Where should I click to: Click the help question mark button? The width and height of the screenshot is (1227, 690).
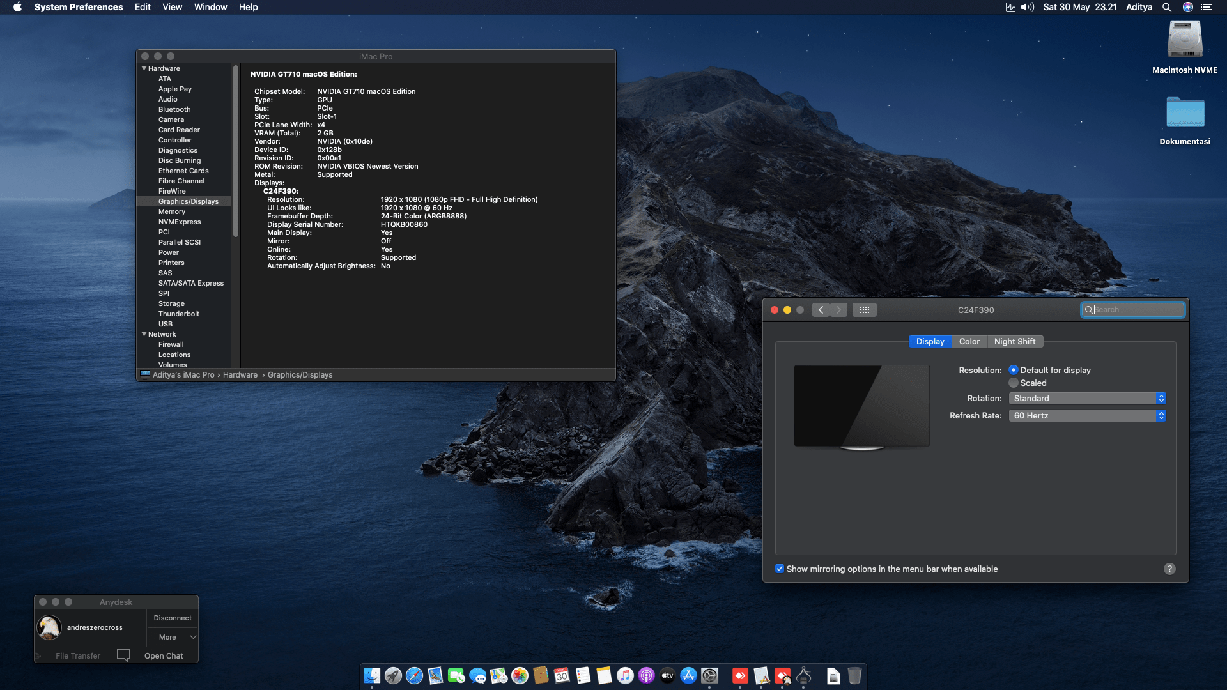pos(1169,569)
